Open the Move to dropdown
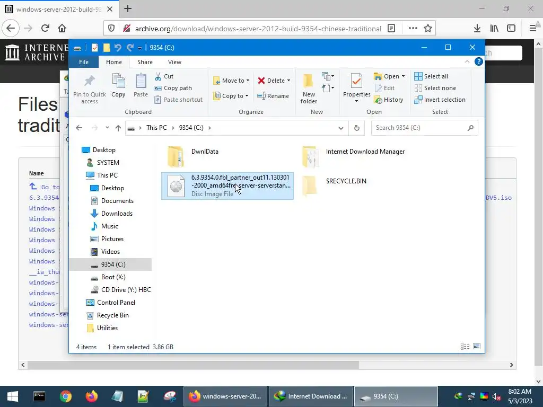This screenshot has height=407, width=543. (231, 81)
